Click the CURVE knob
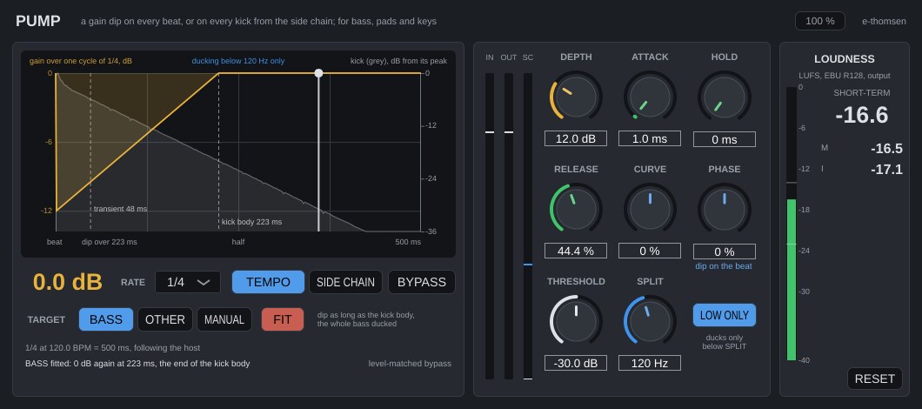 pyautogui.click(x=650, y=209)
